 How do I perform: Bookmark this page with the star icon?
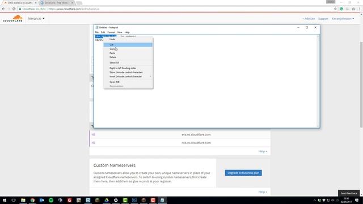click(x=335, y=9)
